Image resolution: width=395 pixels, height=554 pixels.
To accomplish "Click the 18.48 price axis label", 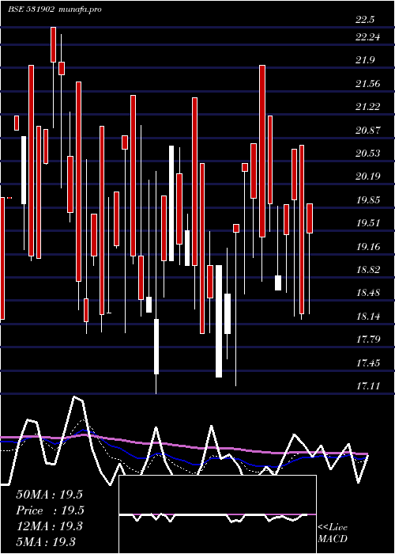I will tap(368, 293).
